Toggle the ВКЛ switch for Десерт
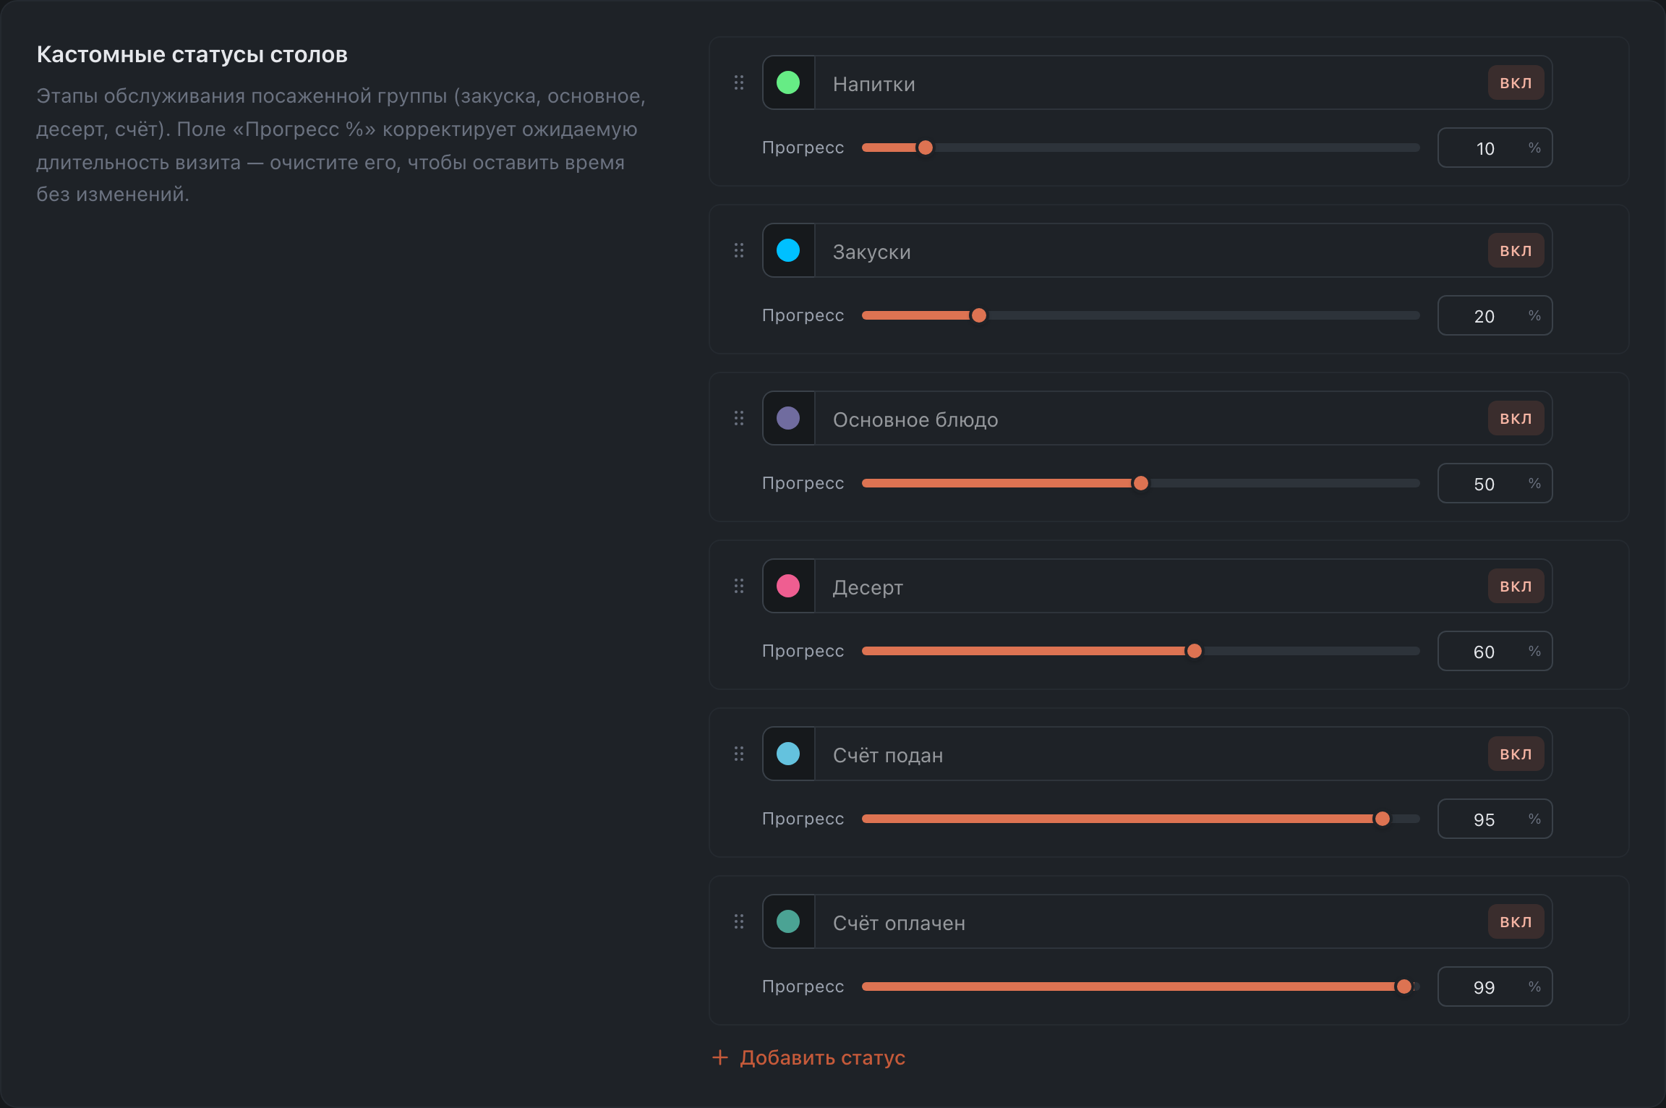Viewport: 1666px width, 1108px height. coord(1516,586)
